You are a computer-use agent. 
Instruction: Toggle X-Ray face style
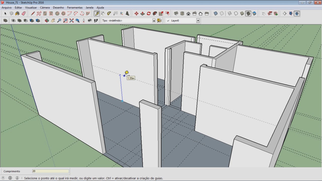216,14
